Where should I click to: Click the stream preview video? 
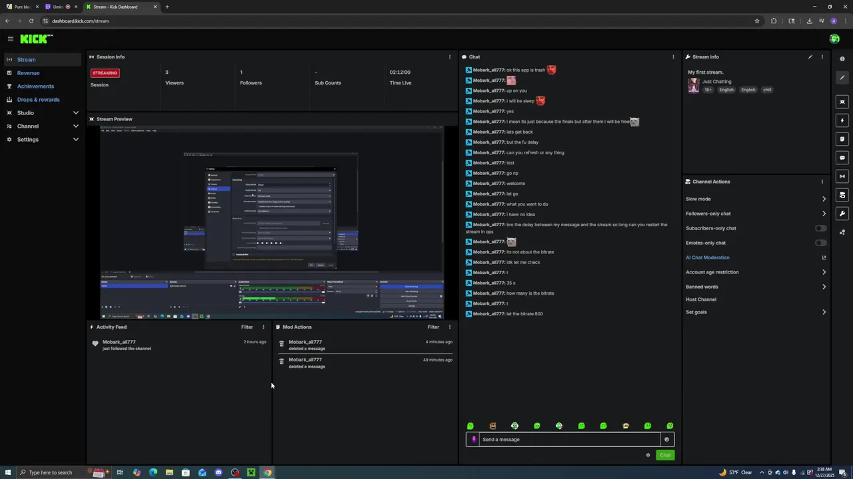[x=272, y=223]
